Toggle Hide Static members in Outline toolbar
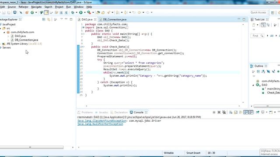The width and height of the screenshot is (280, 157). (273, 72)
